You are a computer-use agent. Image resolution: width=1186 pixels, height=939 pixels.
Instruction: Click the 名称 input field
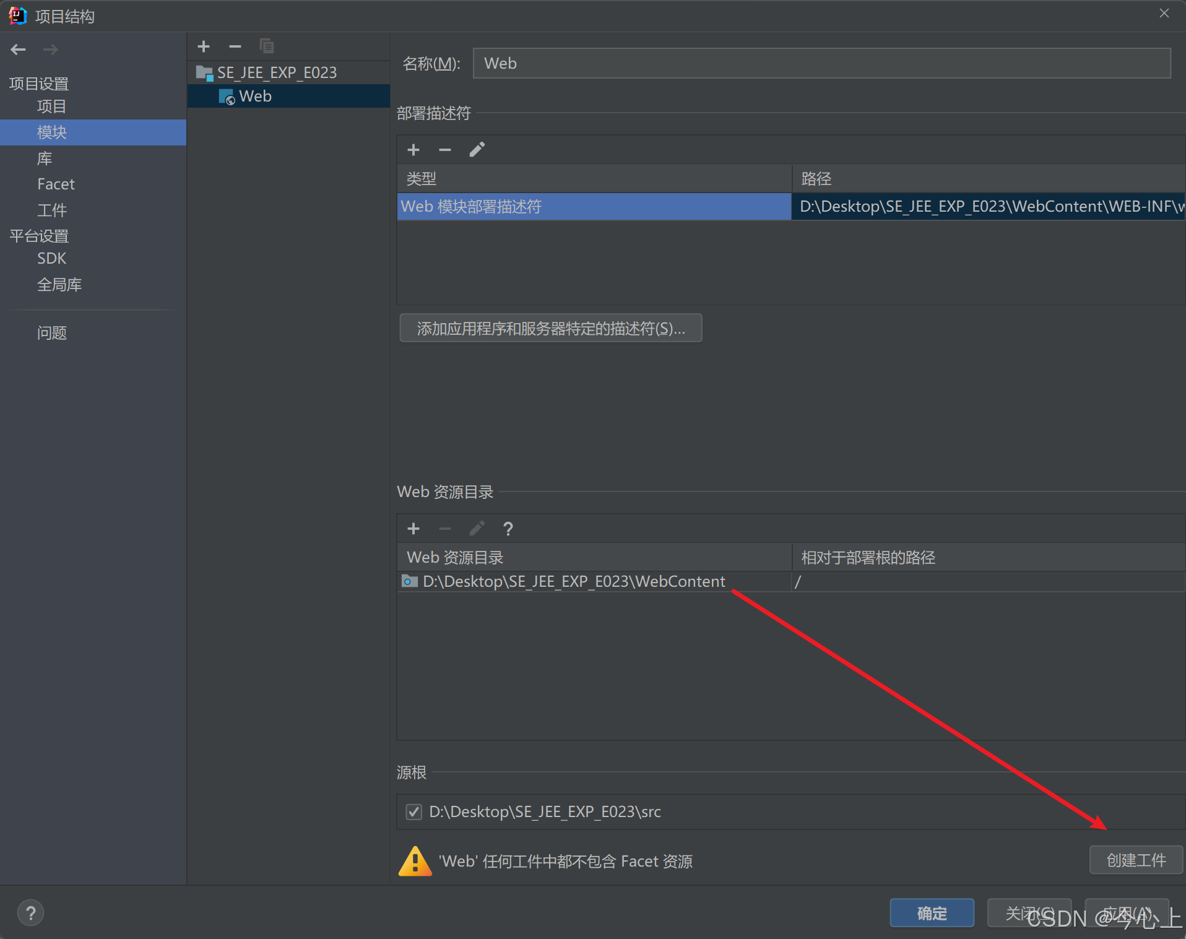pos(821,63)
